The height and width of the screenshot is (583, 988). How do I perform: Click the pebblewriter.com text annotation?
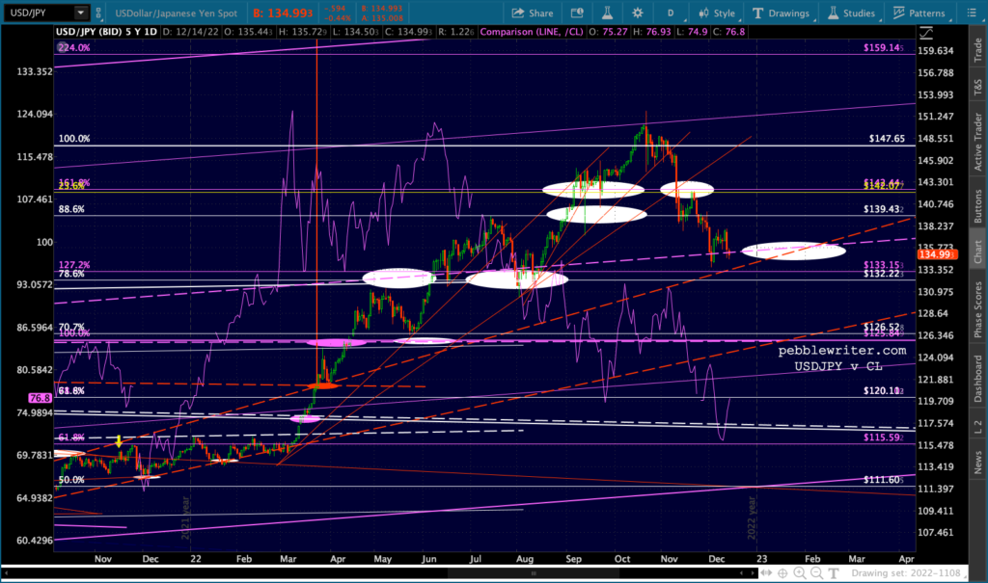point(841,351)
